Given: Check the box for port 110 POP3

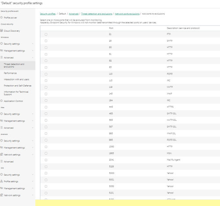Looking at the screenshot, I should click(46, 74).
